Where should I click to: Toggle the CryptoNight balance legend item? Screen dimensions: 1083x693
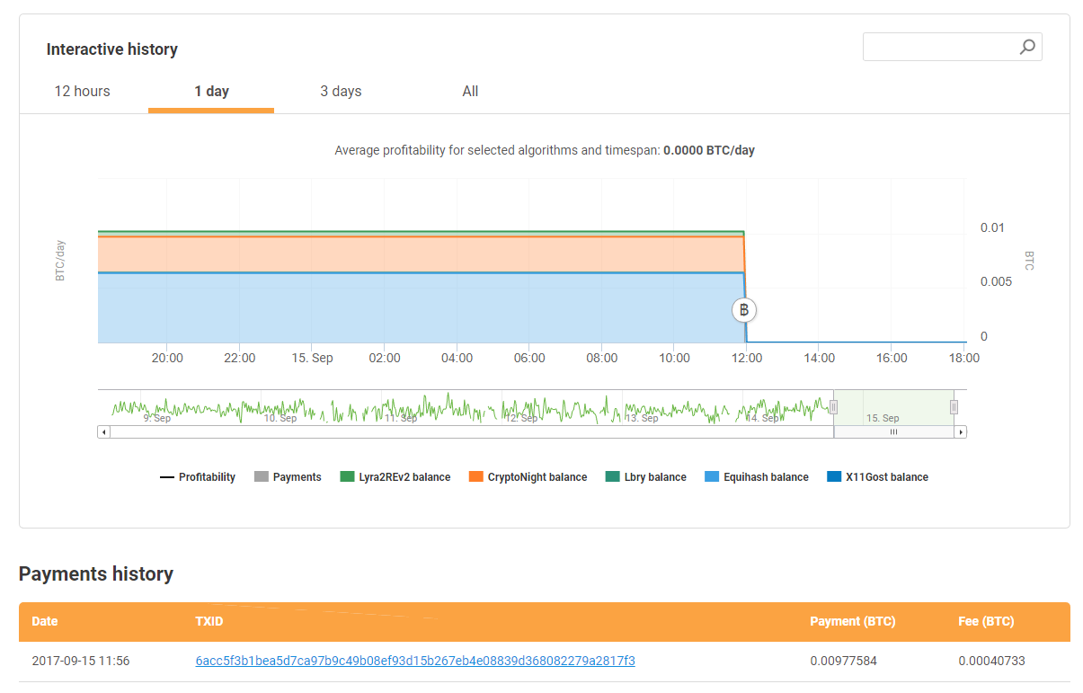tap(528, 477)
